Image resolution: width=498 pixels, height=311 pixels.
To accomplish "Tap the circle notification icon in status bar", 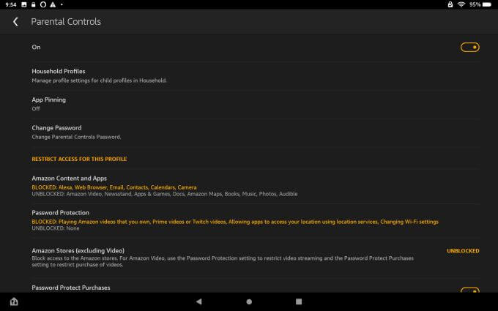I will (43, 4).
